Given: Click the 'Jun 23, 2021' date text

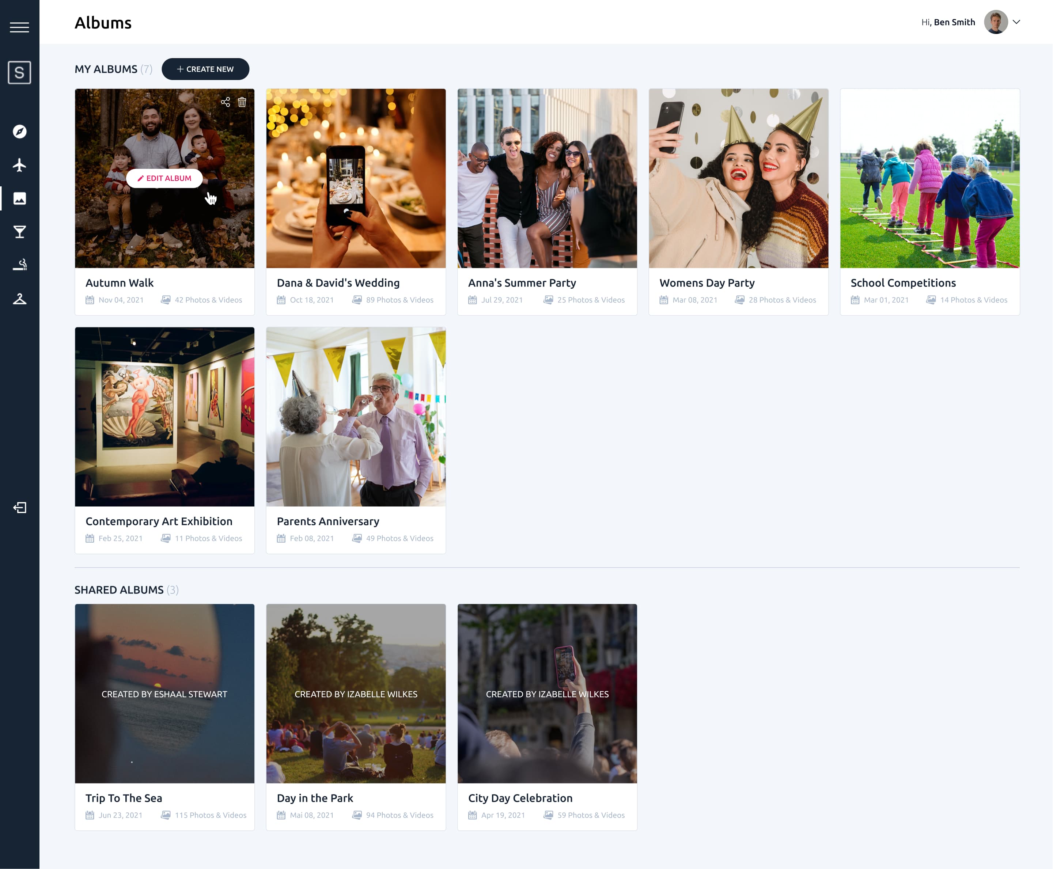Looking at the screenshot, I should click(x=120, y=815).
